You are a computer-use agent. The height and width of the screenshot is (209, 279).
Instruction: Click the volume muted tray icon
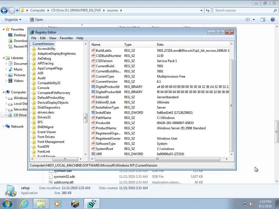coord(251,204)
